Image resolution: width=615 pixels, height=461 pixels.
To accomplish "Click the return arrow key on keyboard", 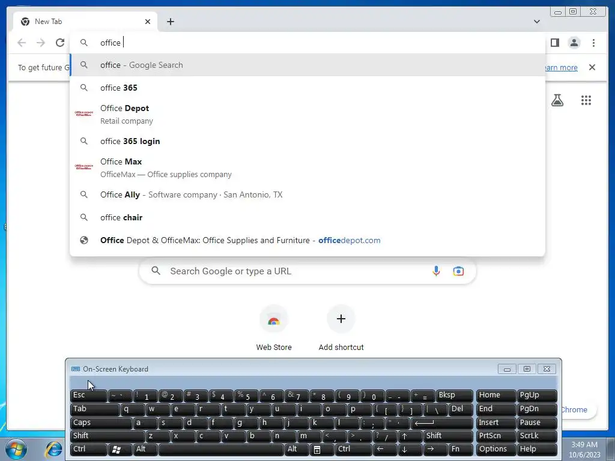I will coord(441,423).
